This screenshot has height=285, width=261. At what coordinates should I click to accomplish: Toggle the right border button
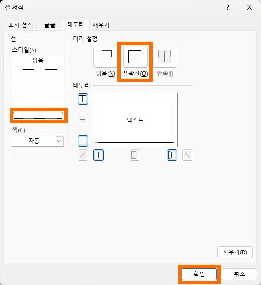tap(172, 155)
